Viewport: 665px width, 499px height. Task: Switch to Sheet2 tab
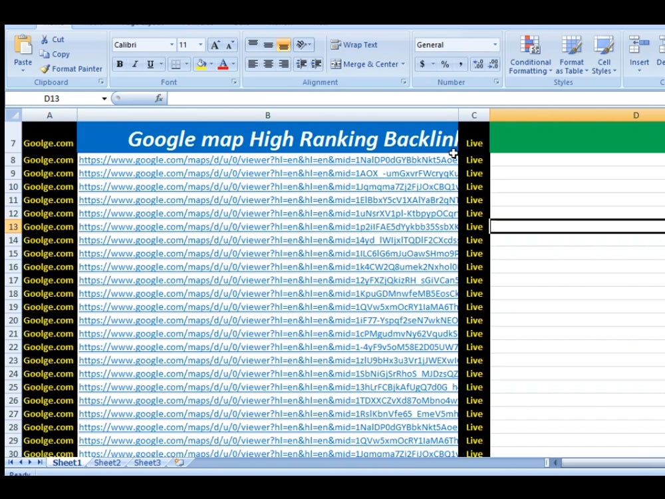(x=107, y=462)
